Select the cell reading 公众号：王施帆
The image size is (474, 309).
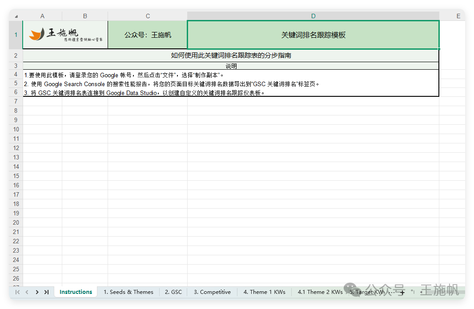pos(148,35)
